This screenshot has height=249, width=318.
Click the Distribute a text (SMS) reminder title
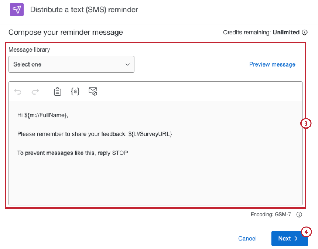tap(84, 9)
